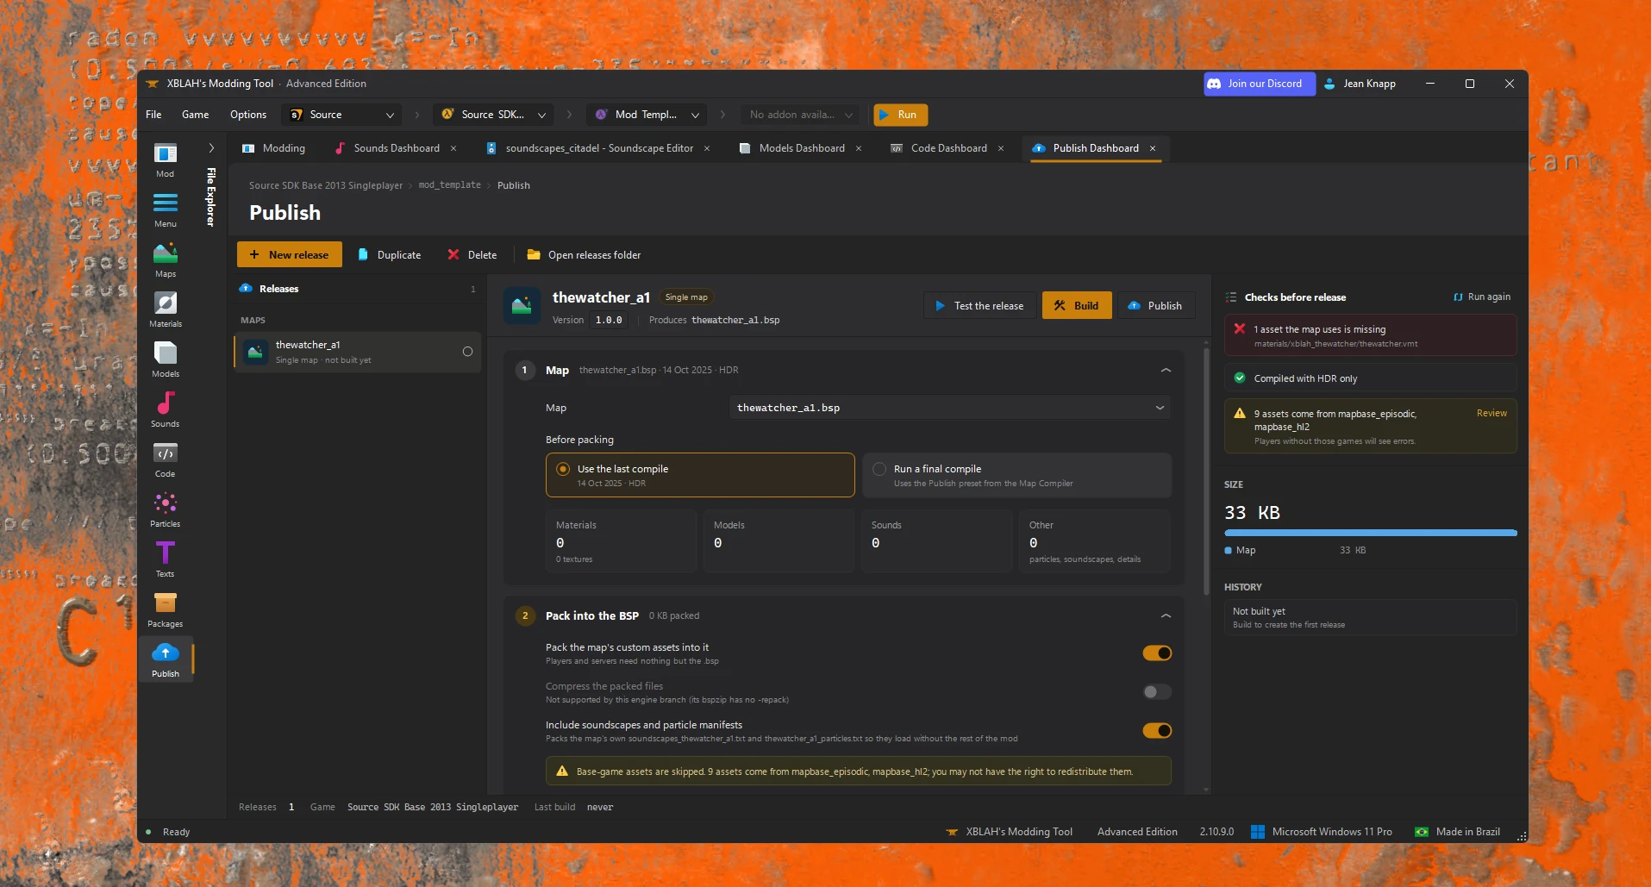Open the Source engine dropdown
Screen dimensions: 1651x887
(342, 115)
